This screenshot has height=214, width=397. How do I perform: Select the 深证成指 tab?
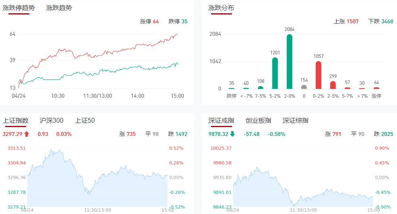[x=221, y=120]
